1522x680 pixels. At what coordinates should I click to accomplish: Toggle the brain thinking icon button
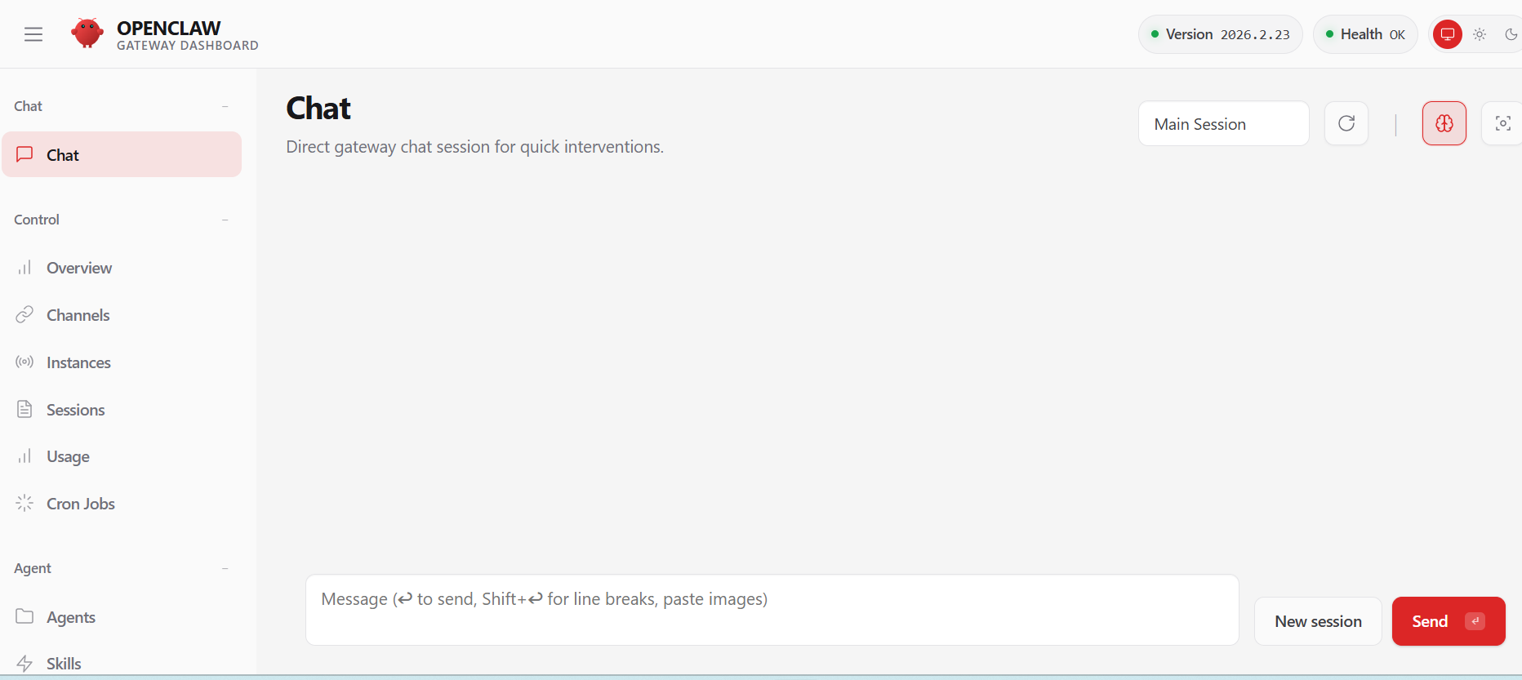pos(1444,123)
